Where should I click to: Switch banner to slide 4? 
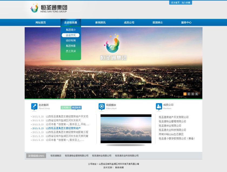196,94
